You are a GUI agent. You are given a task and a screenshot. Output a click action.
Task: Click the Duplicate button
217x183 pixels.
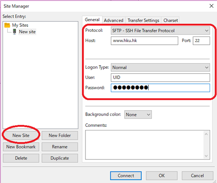[60, 158]
